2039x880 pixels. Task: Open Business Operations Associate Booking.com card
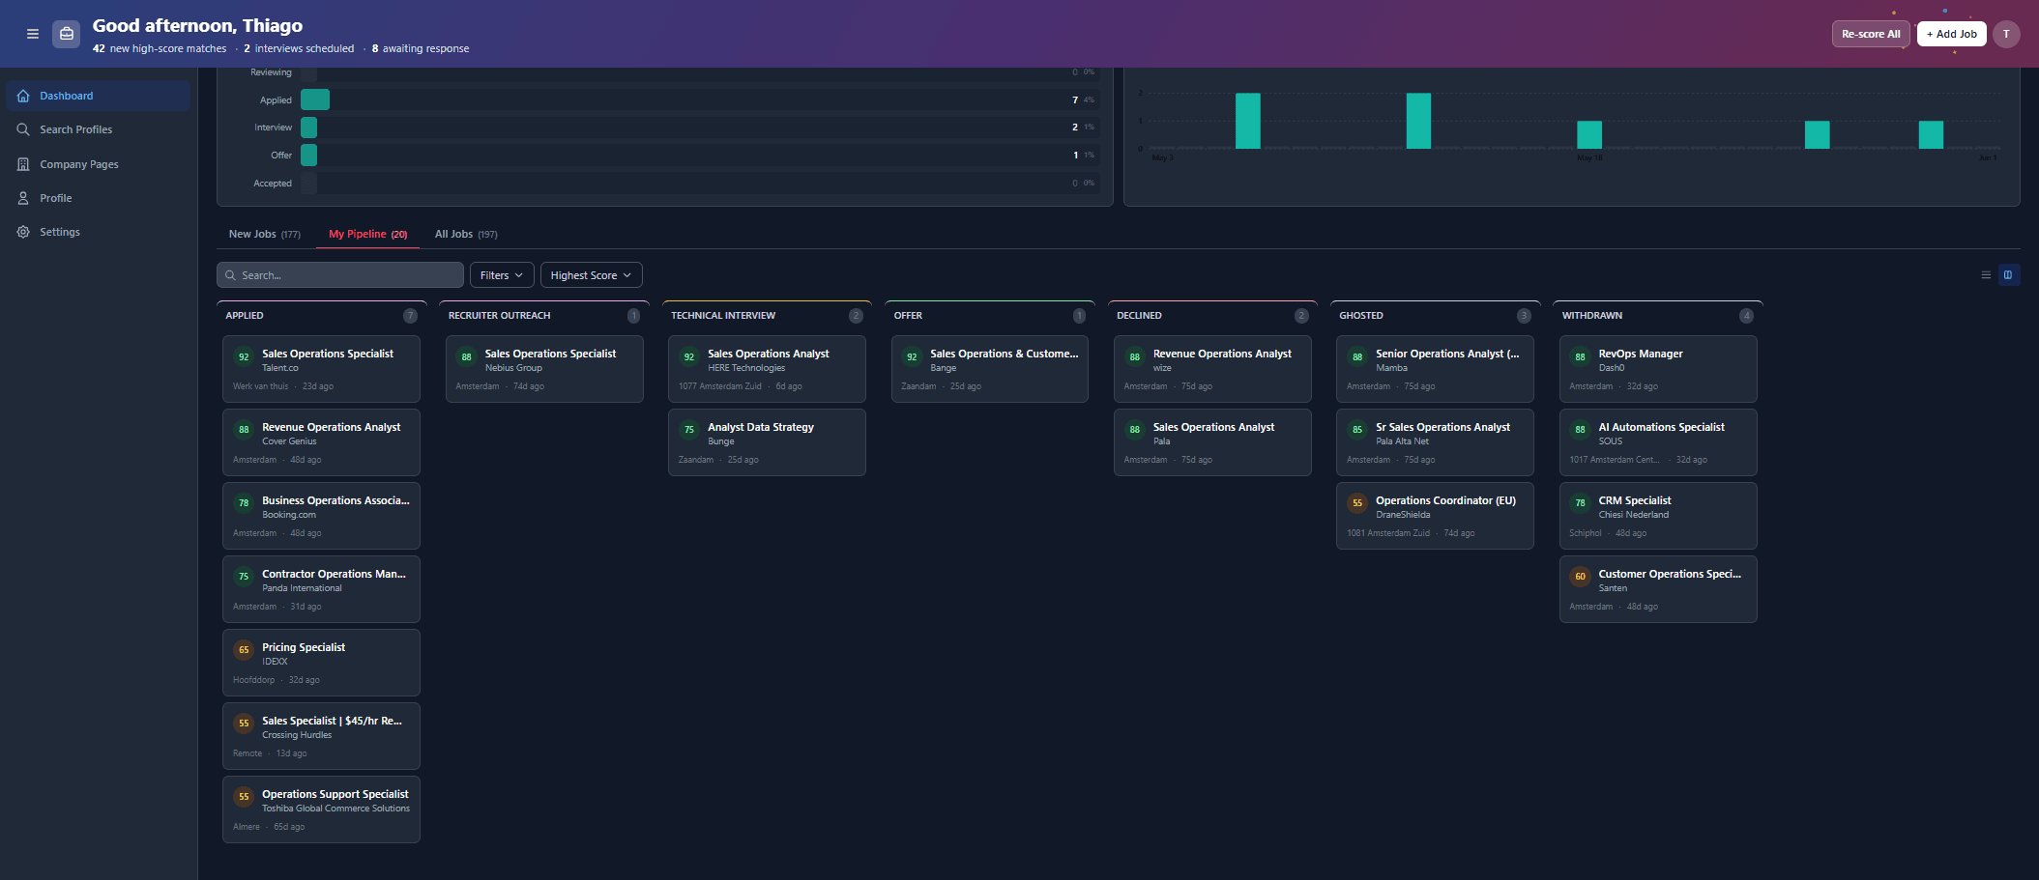[321, 516]
